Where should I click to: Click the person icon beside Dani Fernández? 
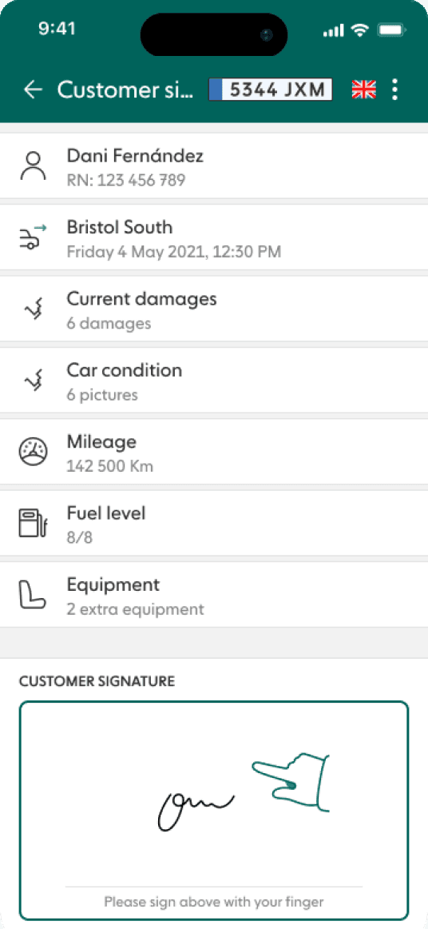[34, 166]
